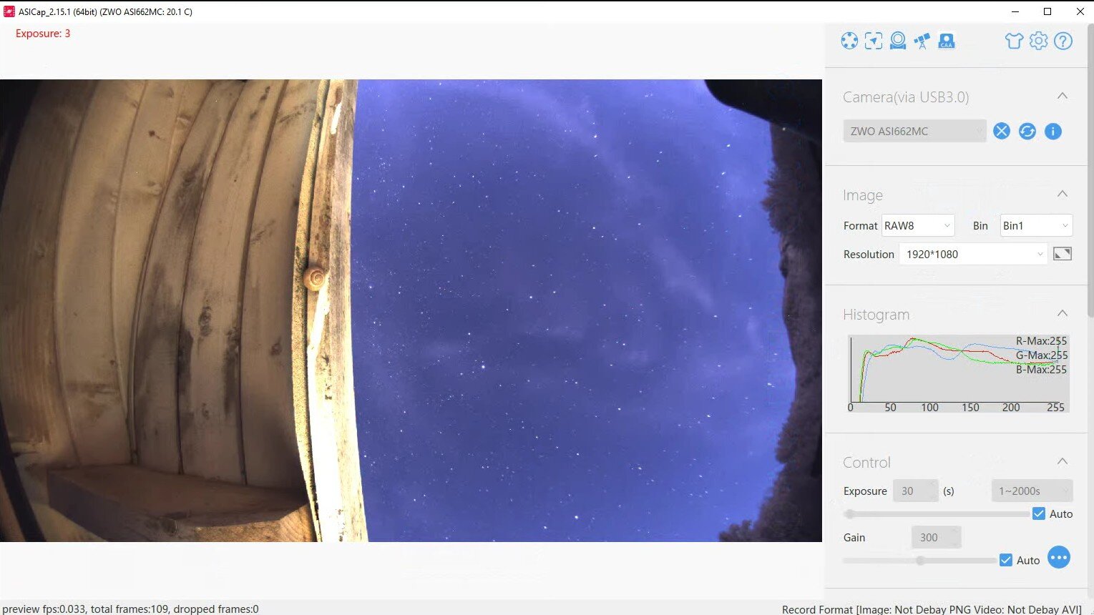Viewport: 1094px width, 615px height.
Task: Collapse the Camera section chevron
Action: point(1063,96)
